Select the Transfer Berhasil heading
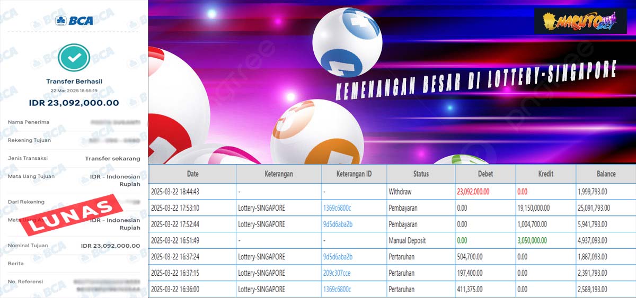The width and height of the screenshot is (636, 298). click(x=74, y=82)
